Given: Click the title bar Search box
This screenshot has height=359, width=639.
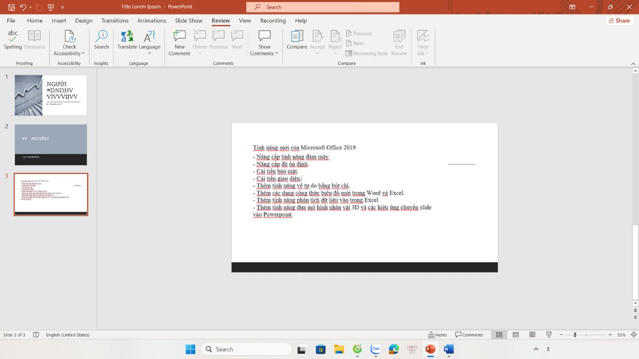Looking at the screenshot, I should [323, 7].
